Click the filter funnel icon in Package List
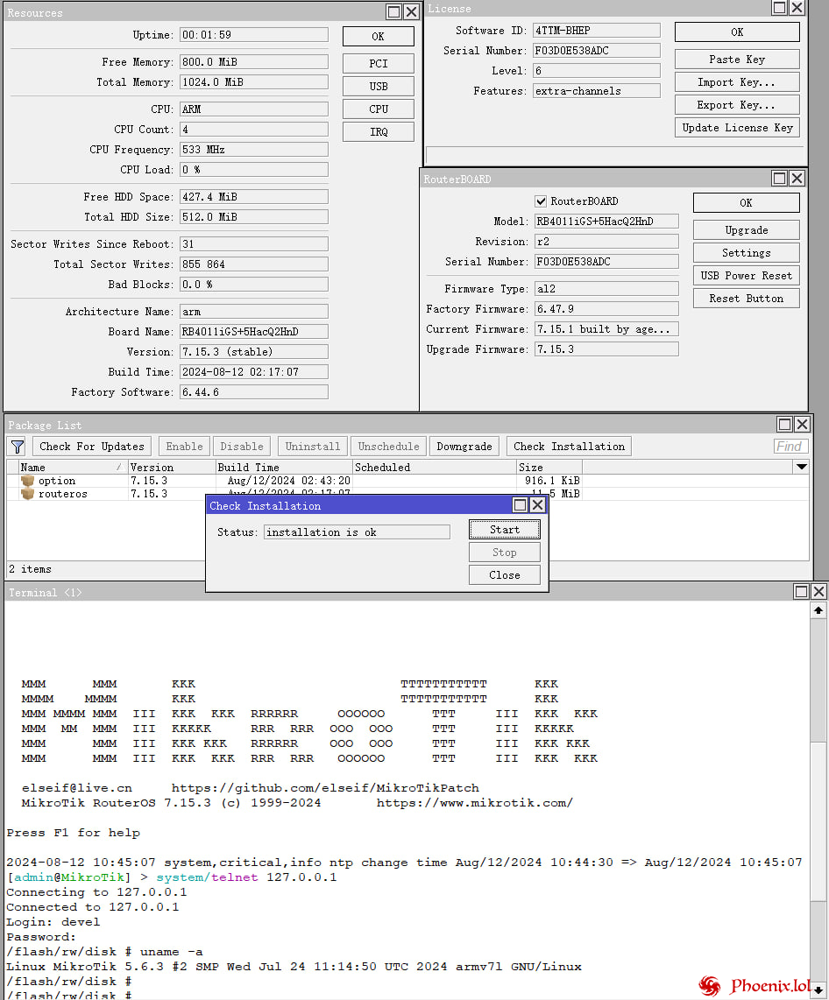The height and width of the screenshot is (1000, 829). 17,447
